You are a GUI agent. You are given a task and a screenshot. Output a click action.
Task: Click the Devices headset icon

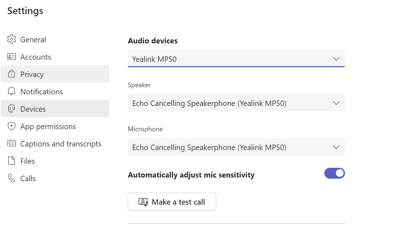click(x=12, y=108)
